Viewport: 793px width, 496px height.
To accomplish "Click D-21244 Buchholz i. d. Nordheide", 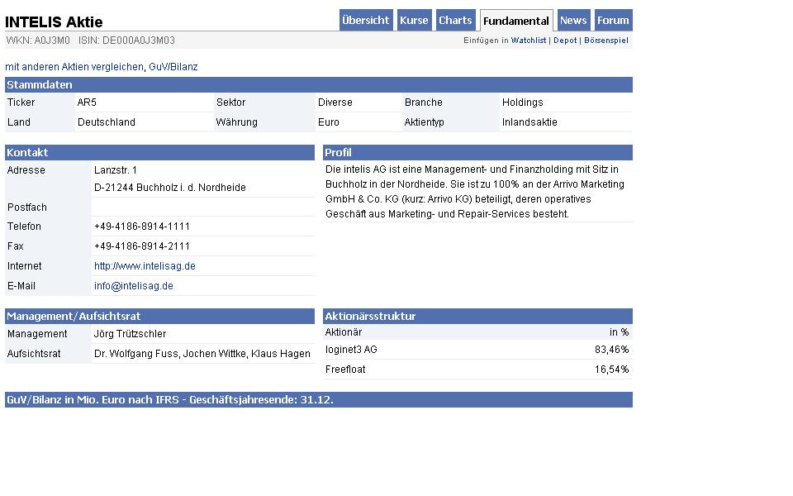I will click(x=170, y=188).
